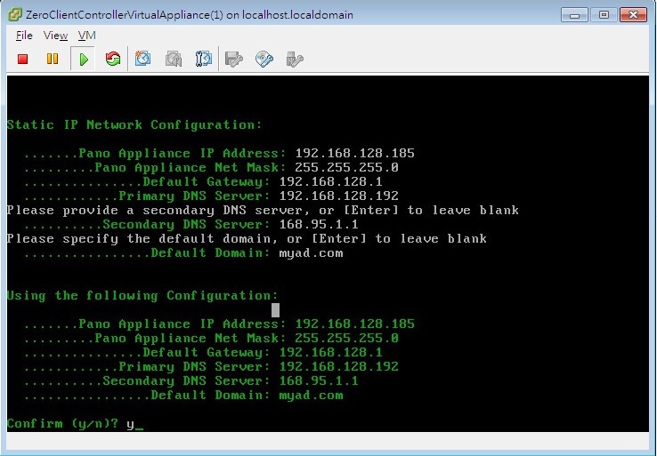The width and height of the screenshot is (657, 456).
Task: Click the Connect CD/DVD device icon
Action: pyautogui.click(x=264, y=59)
